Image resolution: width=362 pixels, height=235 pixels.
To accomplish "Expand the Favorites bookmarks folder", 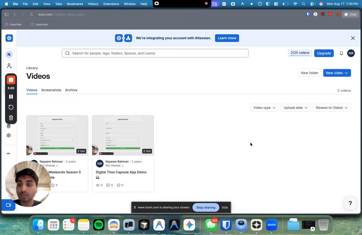I will click(x=15, y=24).
